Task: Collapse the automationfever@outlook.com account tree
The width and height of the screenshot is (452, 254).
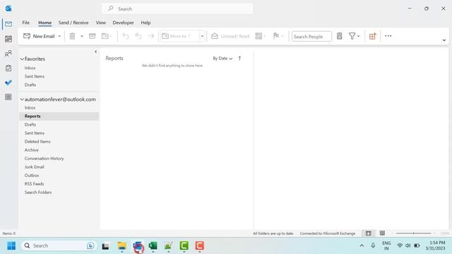Action: pyautogui.click(x=22, y=99)
